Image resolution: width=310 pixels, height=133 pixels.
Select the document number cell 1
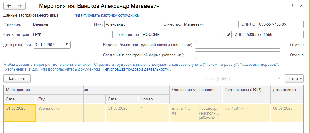click(x=153, y=113)
